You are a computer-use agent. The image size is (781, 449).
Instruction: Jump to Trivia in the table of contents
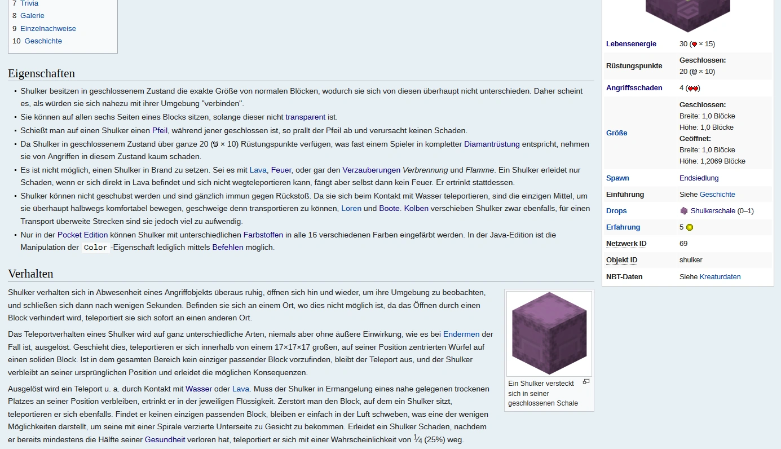(29, 3)
